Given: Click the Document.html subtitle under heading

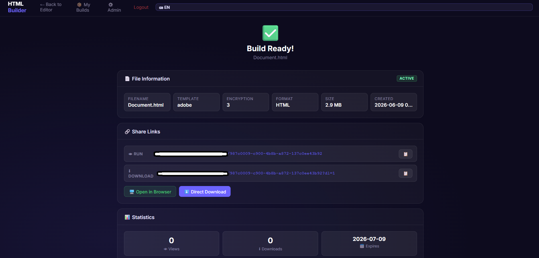Looking at the screenshot, I should pos(270,57).
